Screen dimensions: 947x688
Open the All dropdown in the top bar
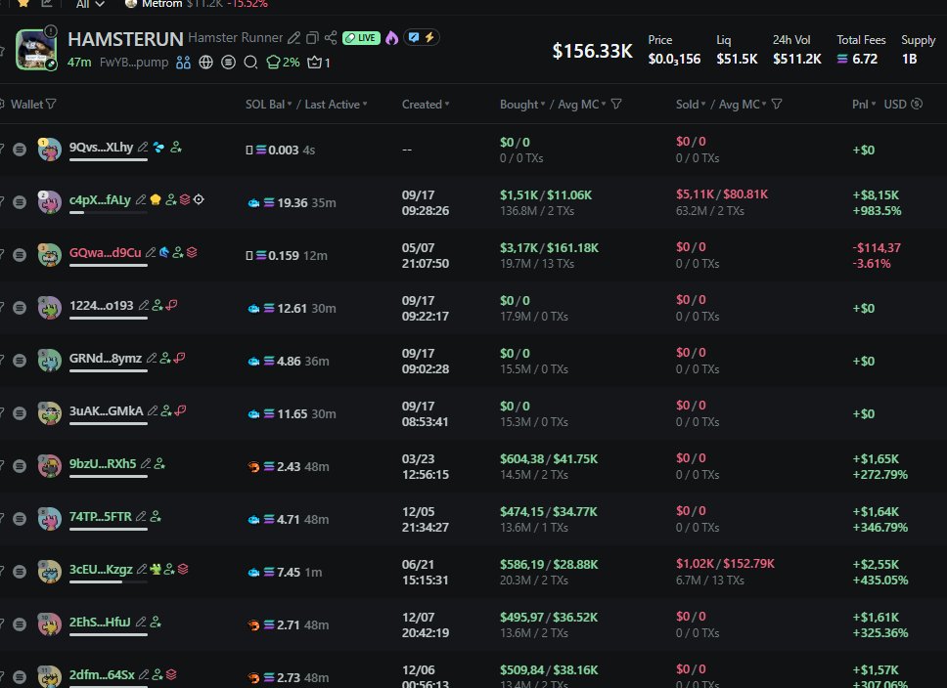91,4
